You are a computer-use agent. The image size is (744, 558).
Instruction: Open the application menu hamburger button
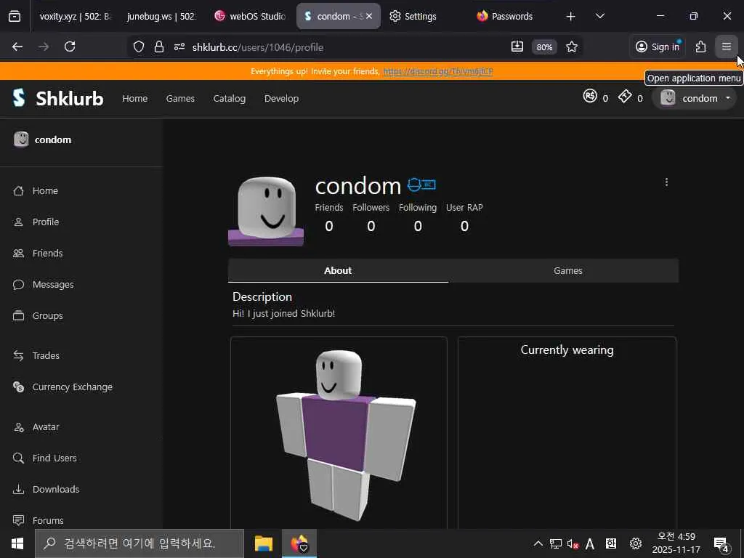727,46
